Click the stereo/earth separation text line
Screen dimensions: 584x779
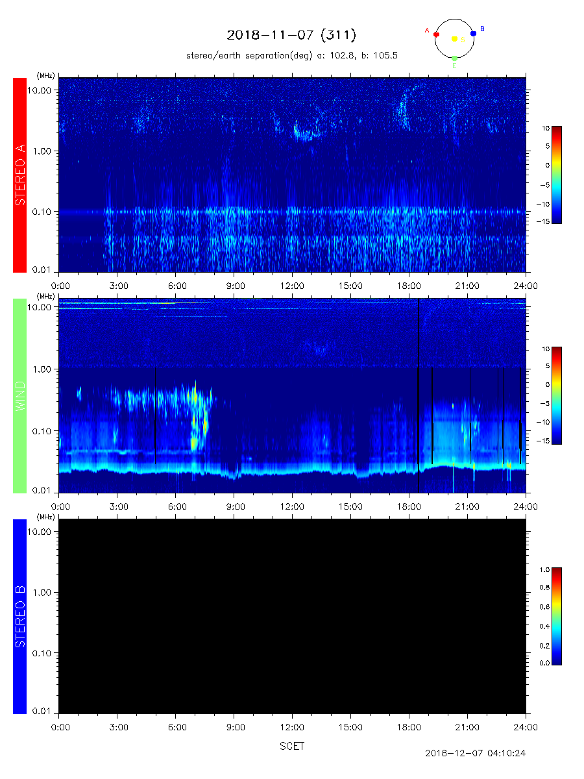coord(291,56)
